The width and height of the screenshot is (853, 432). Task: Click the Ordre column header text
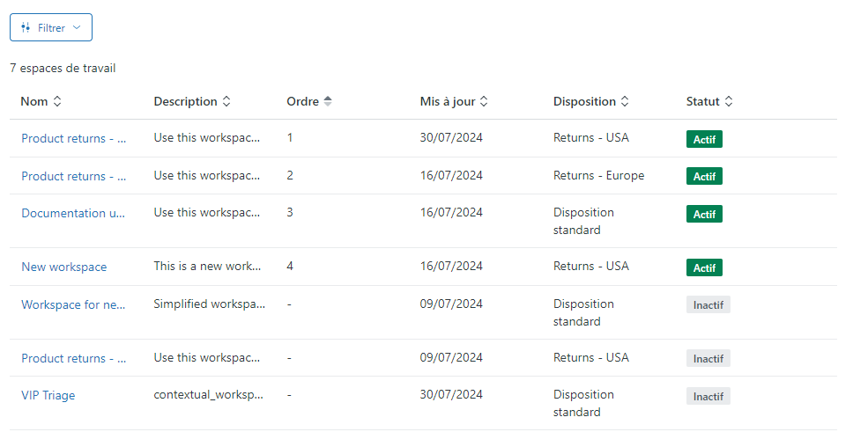[302, 101]
